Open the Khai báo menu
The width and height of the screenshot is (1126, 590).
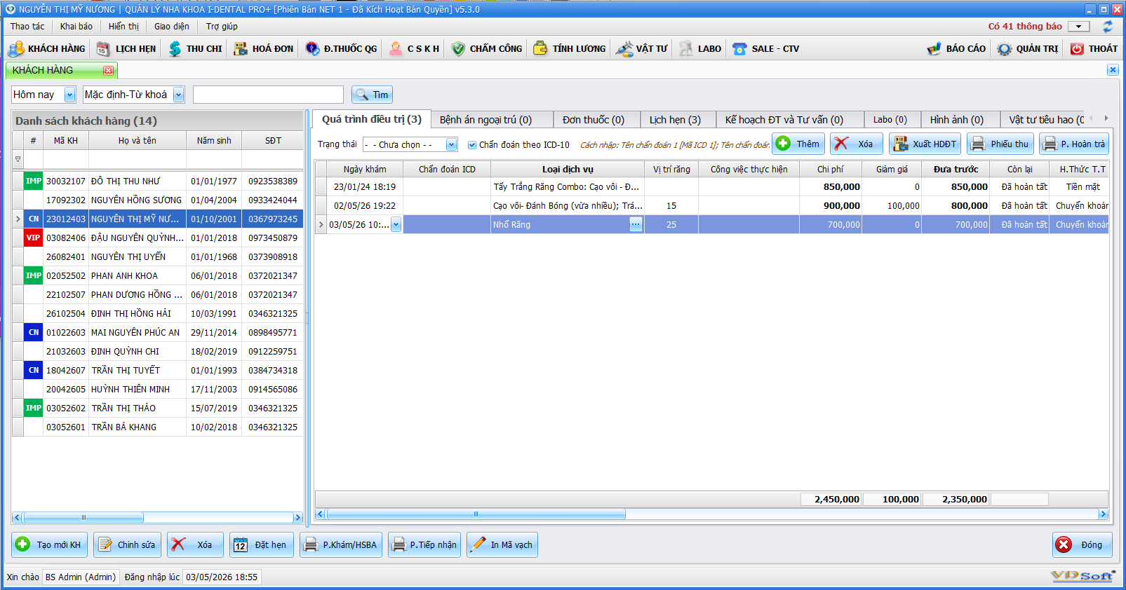(76, 26)
